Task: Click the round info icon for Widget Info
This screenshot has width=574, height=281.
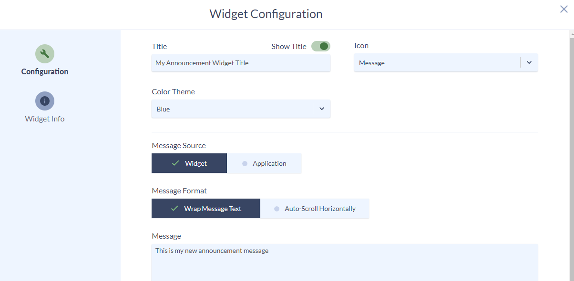Action: click(x=45, y=101)
